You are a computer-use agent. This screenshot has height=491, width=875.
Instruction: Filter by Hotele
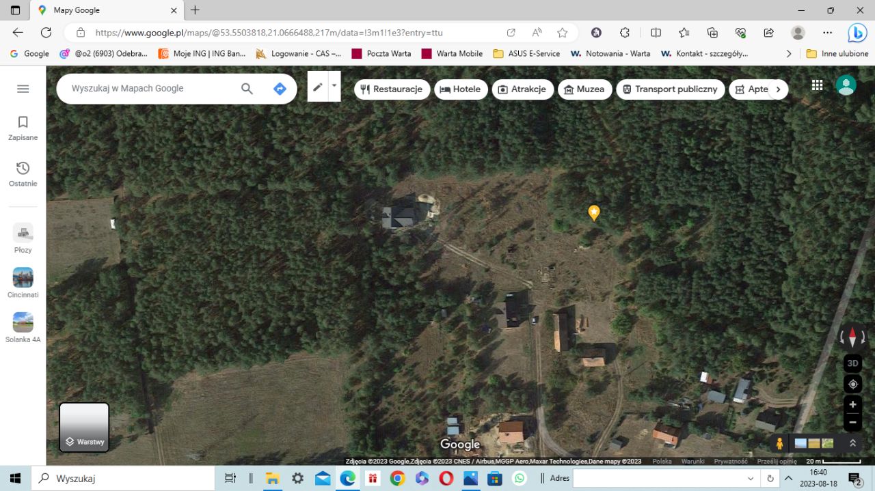coord(460,89)
